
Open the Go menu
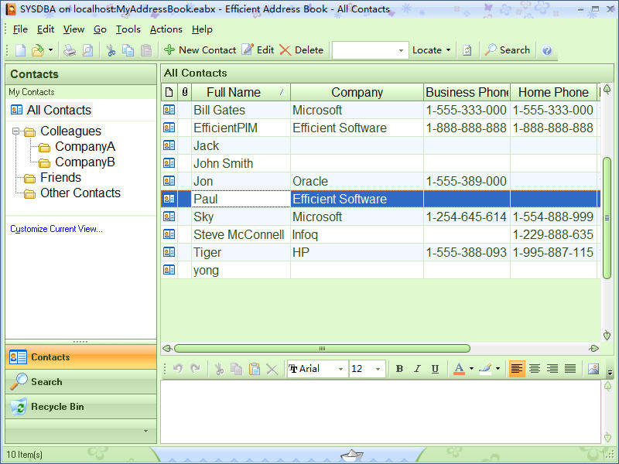(100, 29)
